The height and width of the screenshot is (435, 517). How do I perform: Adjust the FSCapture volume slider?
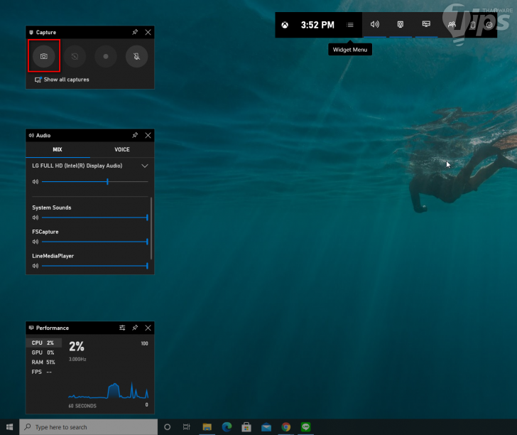click(x=95, y=242)
